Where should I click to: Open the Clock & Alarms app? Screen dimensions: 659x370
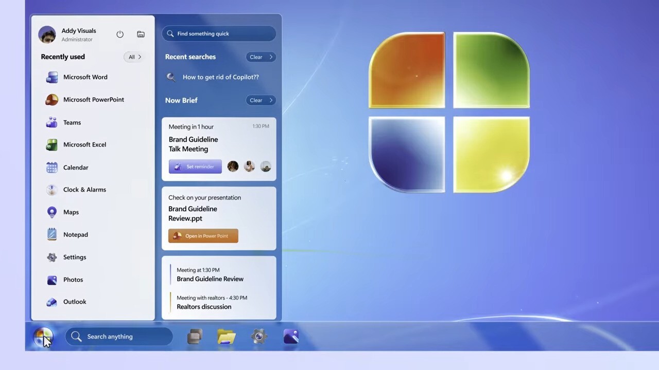[84, 190]
